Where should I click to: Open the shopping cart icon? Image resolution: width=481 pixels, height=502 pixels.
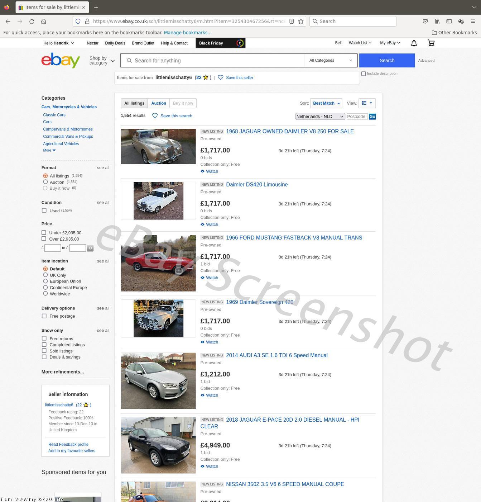[x=431, y=43]
